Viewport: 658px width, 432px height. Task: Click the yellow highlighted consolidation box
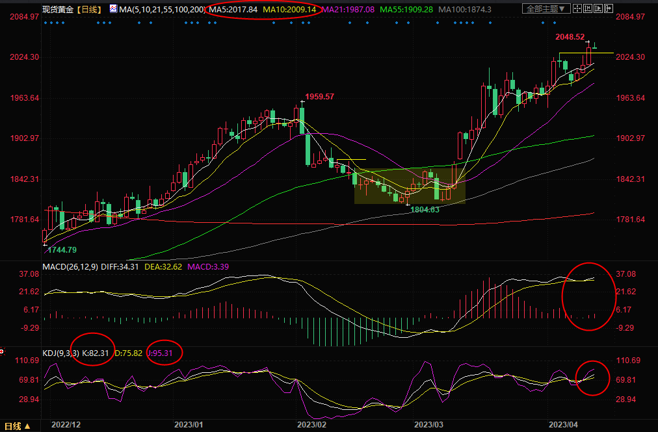point(410,186)
